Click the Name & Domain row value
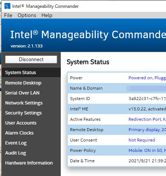 [146, 89]
